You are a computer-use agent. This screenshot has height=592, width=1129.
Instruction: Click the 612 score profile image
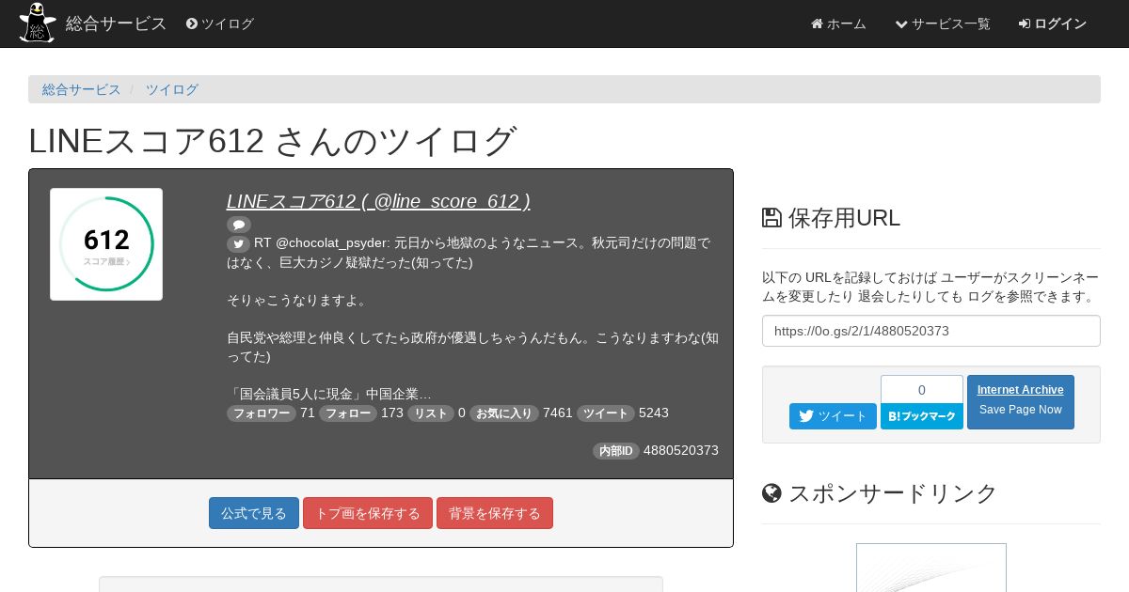(106, 244)
